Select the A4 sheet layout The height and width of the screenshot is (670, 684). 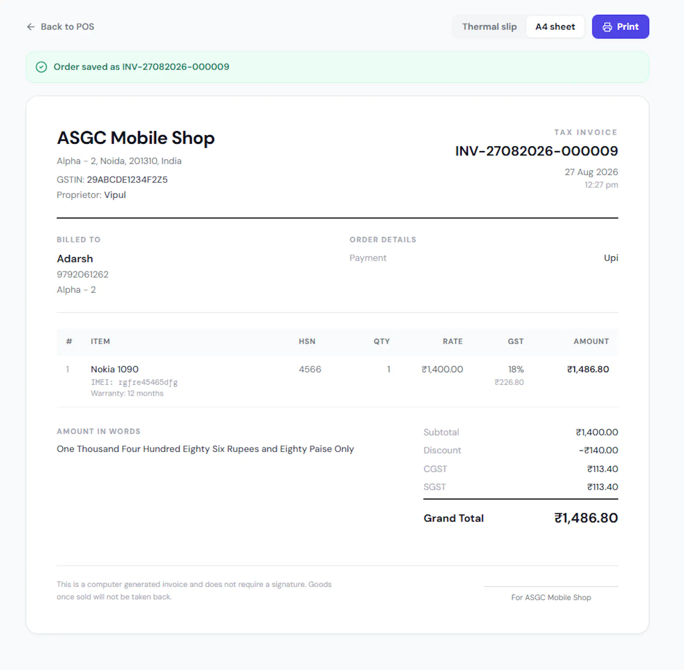click(x=555, y=27)
